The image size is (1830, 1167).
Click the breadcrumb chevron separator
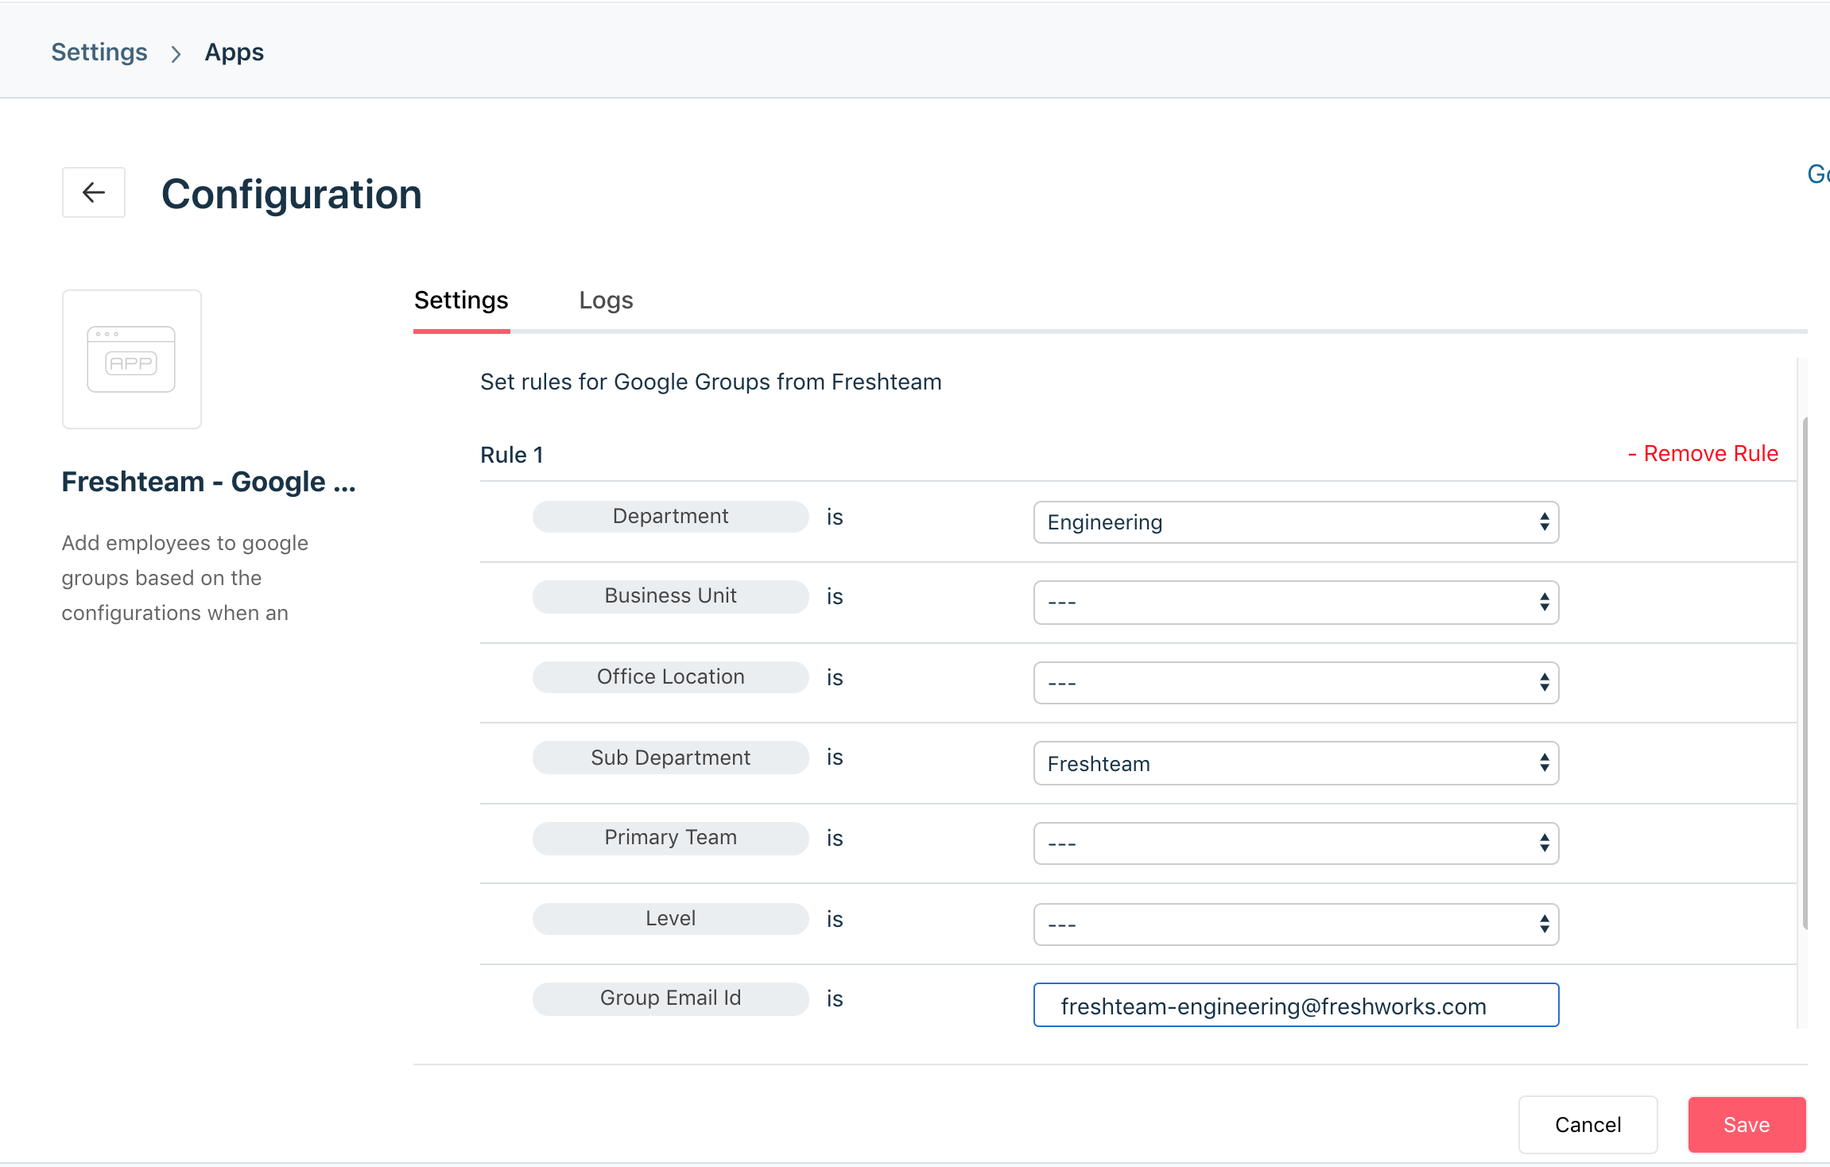point(176,53)
